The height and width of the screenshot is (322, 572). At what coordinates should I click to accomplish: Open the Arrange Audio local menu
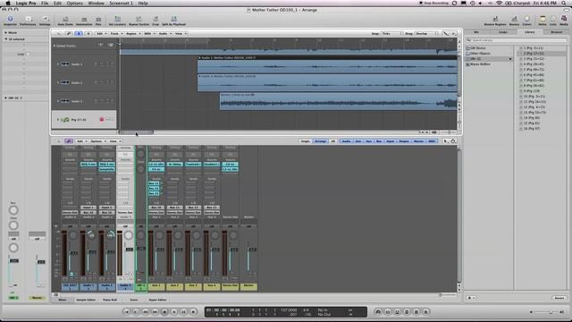(164, 34)
